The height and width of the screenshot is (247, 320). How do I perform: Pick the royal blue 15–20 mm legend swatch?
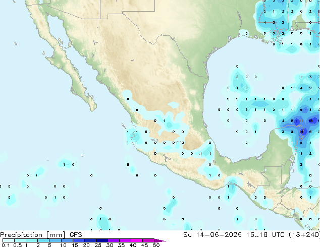79,240
